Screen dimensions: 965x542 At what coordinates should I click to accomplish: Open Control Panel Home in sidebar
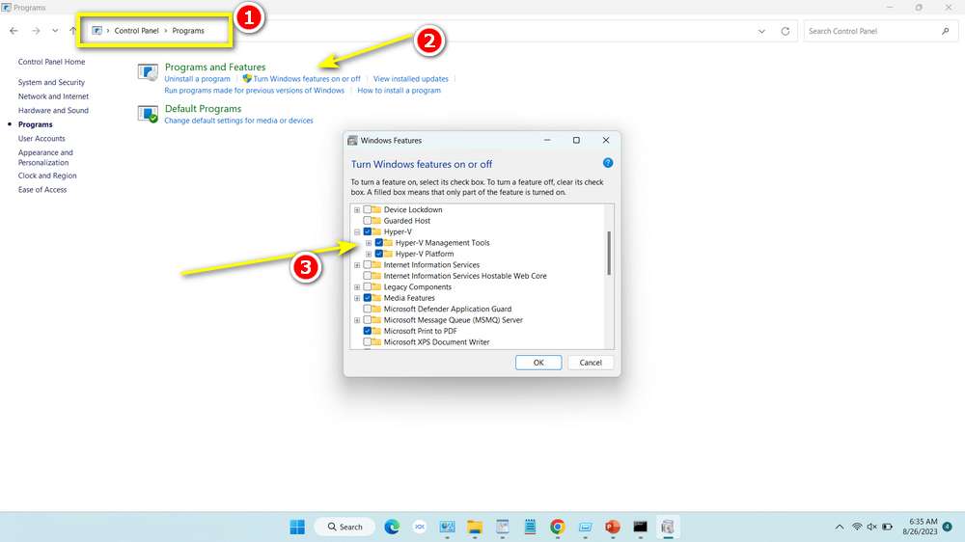click(x=52, y=62)
